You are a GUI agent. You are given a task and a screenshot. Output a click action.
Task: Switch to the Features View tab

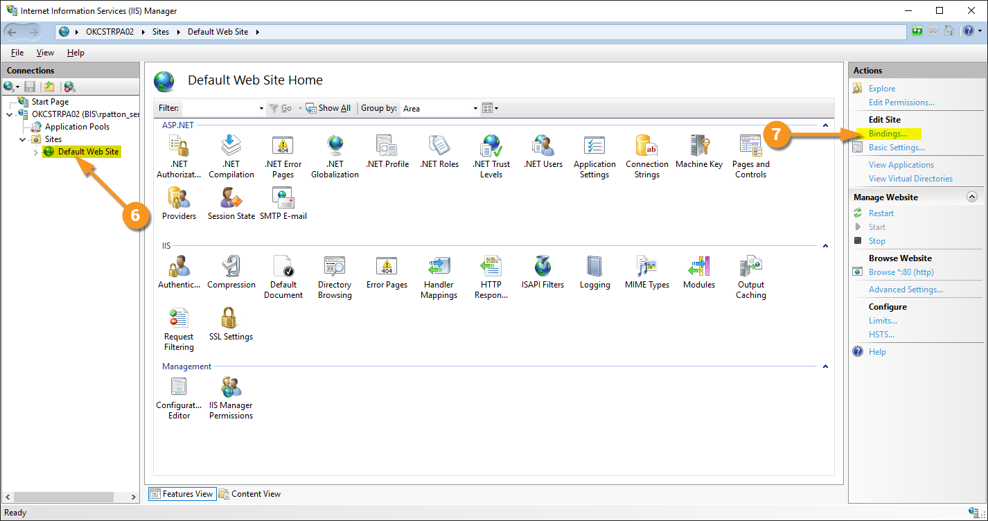coord(182,494)
